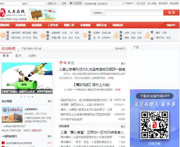
Task: Switch to the 综合 forum tab
Action: (6, 56)
